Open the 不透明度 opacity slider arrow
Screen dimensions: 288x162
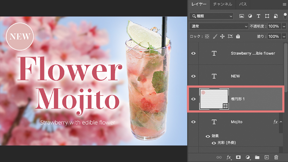click(284, 26)
